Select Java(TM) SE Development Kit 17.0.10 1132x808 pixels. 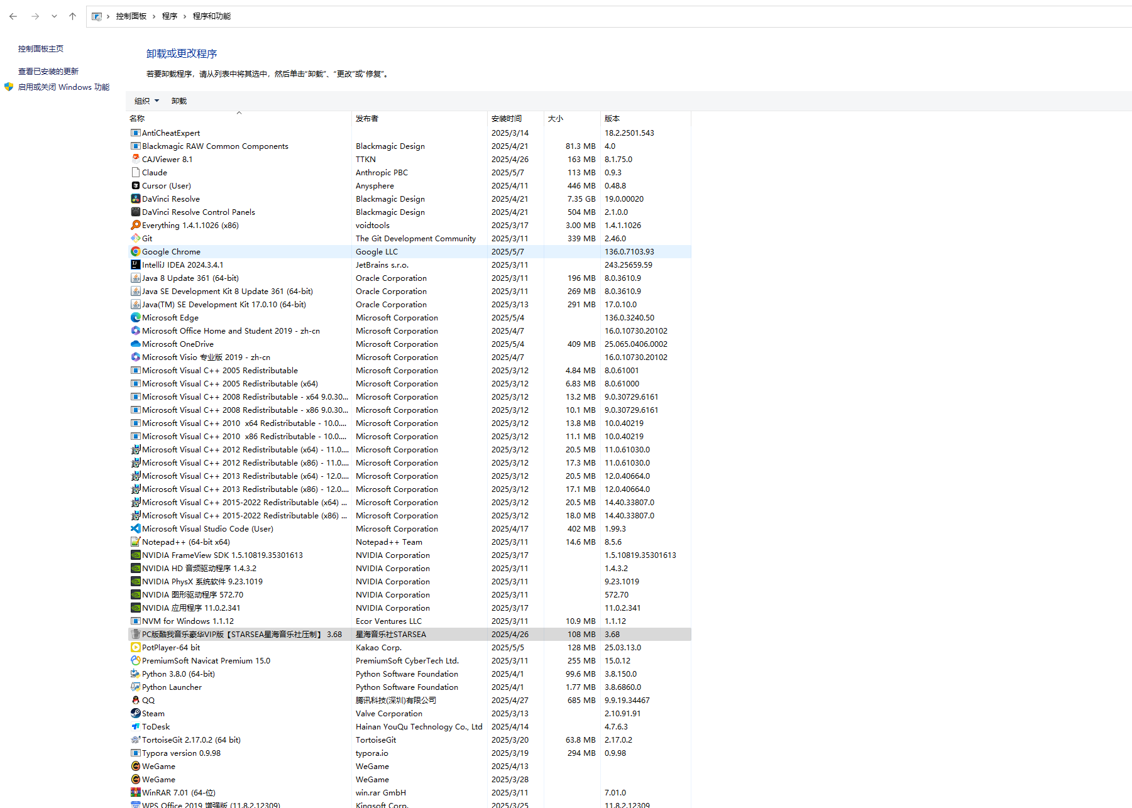tap(409, 305)
